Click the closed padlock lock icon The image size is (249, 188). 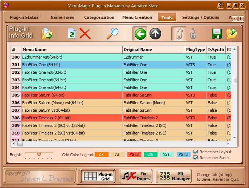click(x=193, y=34)
